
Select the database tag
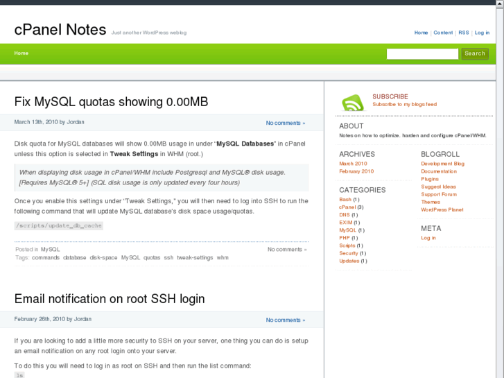75,257
